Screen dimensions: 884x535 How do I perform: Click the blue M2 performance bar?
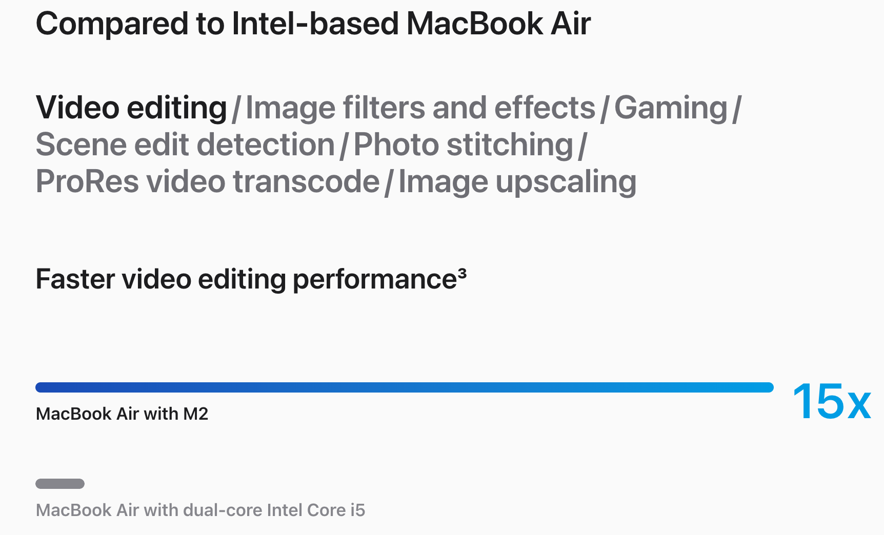click(404, 387)
